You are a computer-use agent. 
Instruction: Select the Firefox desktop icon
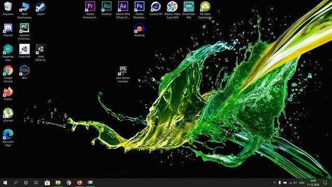coord(8,94)
